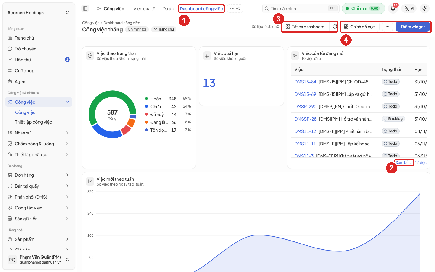Click the line chart icon of Việc mới theo tuần

pyautogui.click(x=90, y=181)
